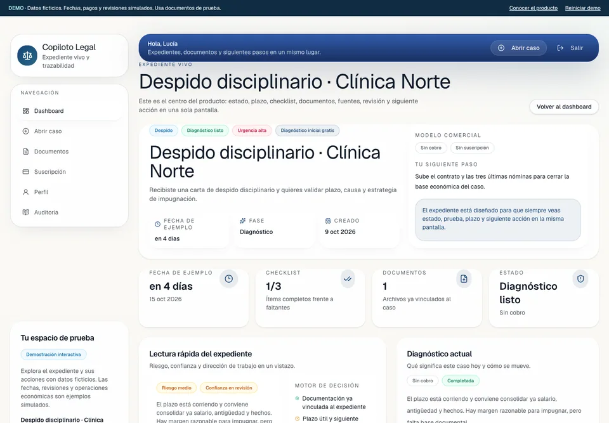
Task: Click the Diagnóstico listo status in Estado card
Action: [528, 293]
